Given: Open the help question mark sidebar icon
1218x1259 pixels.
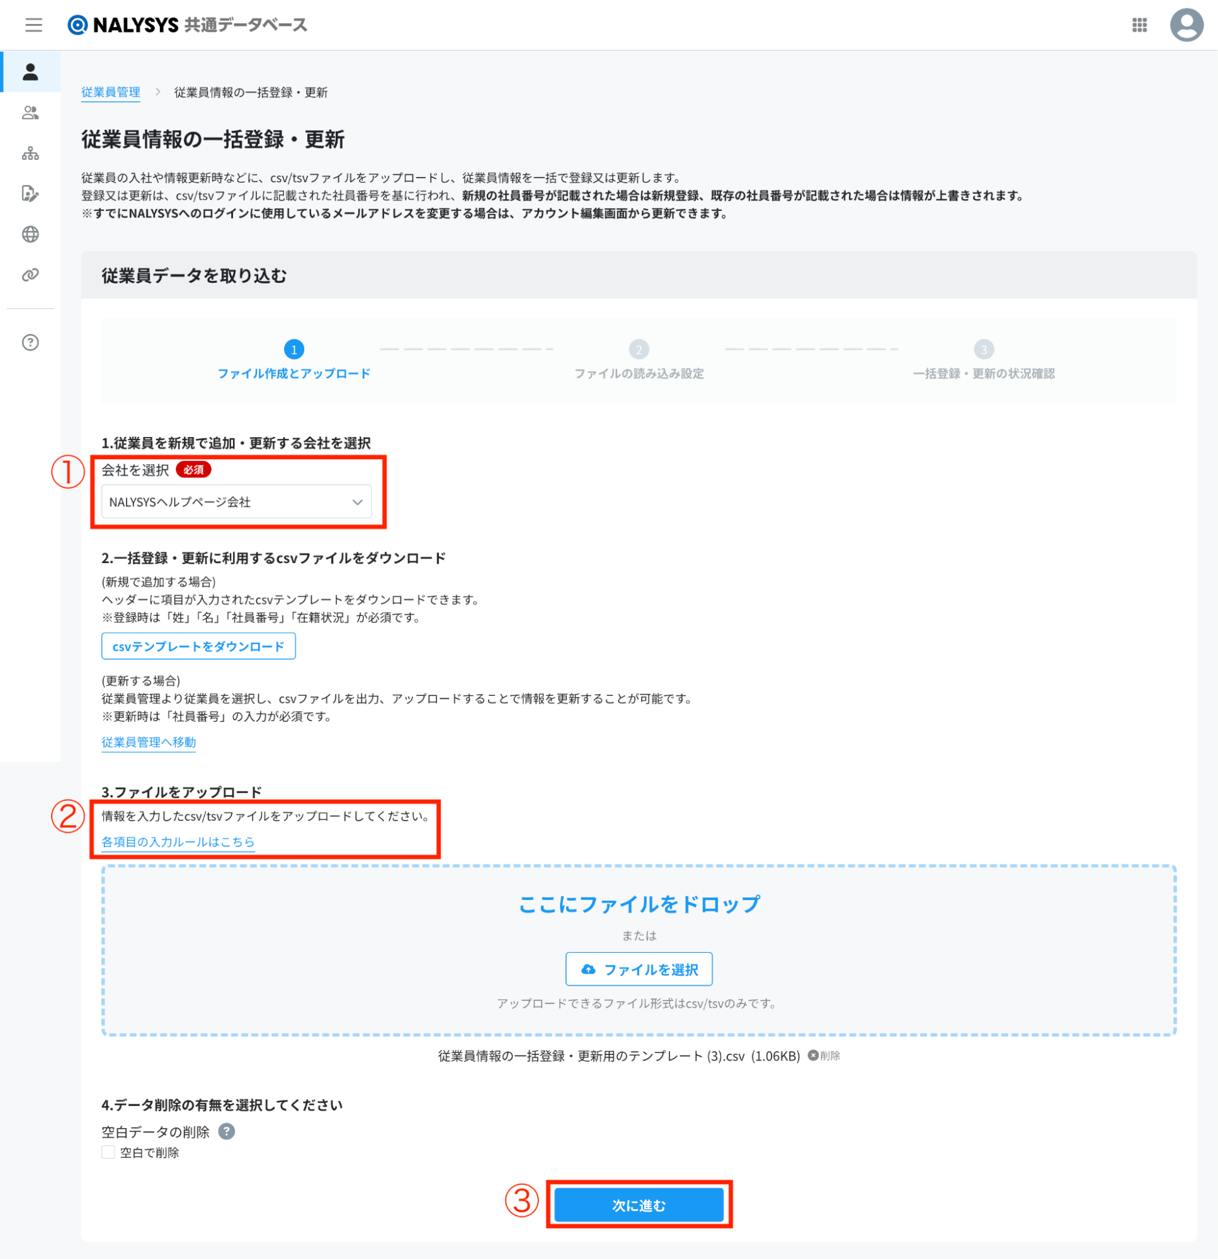Looking at the screenshot, I should 30,343.
